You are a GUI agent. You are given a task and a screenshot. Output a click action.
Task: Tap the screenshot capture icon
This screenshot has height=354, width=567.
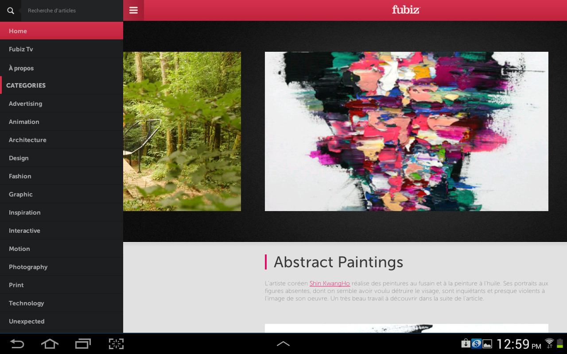coord(116,343)
